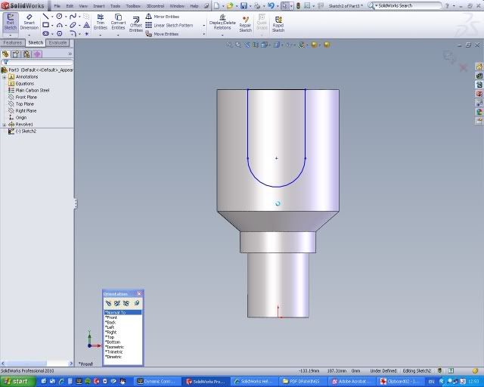Screen dimensions: 484x387
Task: Close the Orientation dialog
Action: click(x=139, y=293)
